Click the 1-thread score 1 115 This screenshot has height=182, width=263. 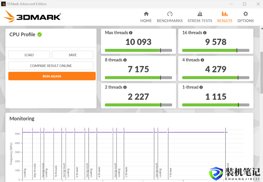pos(216,96)
